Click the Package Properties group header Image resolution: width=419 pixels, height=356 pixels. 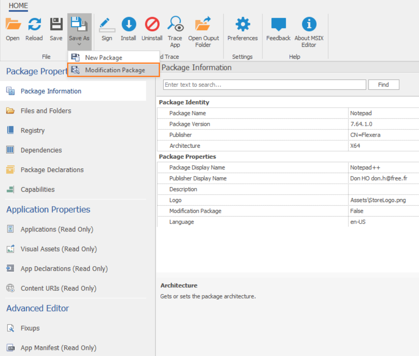click(187, 156)
